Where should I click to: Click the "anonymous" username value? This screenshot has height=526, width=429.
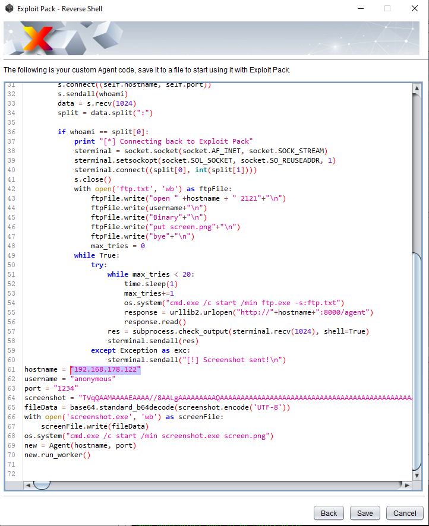pyautogui.click(x=93, y=379)
